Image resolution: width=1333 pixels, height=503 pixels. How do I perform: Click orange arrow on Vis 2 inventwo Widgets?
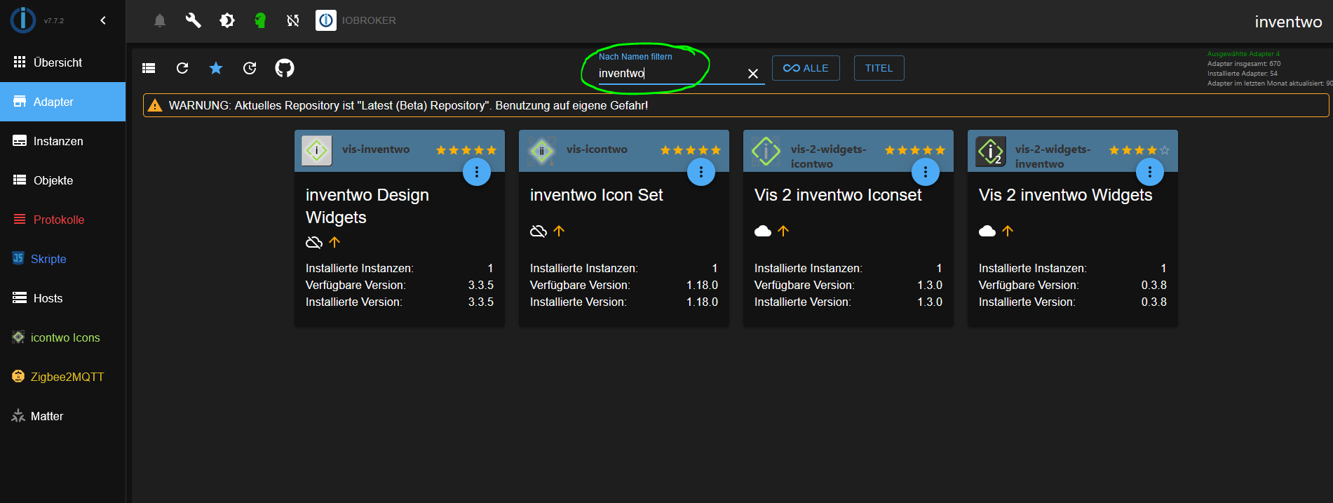click(1008, 231)
